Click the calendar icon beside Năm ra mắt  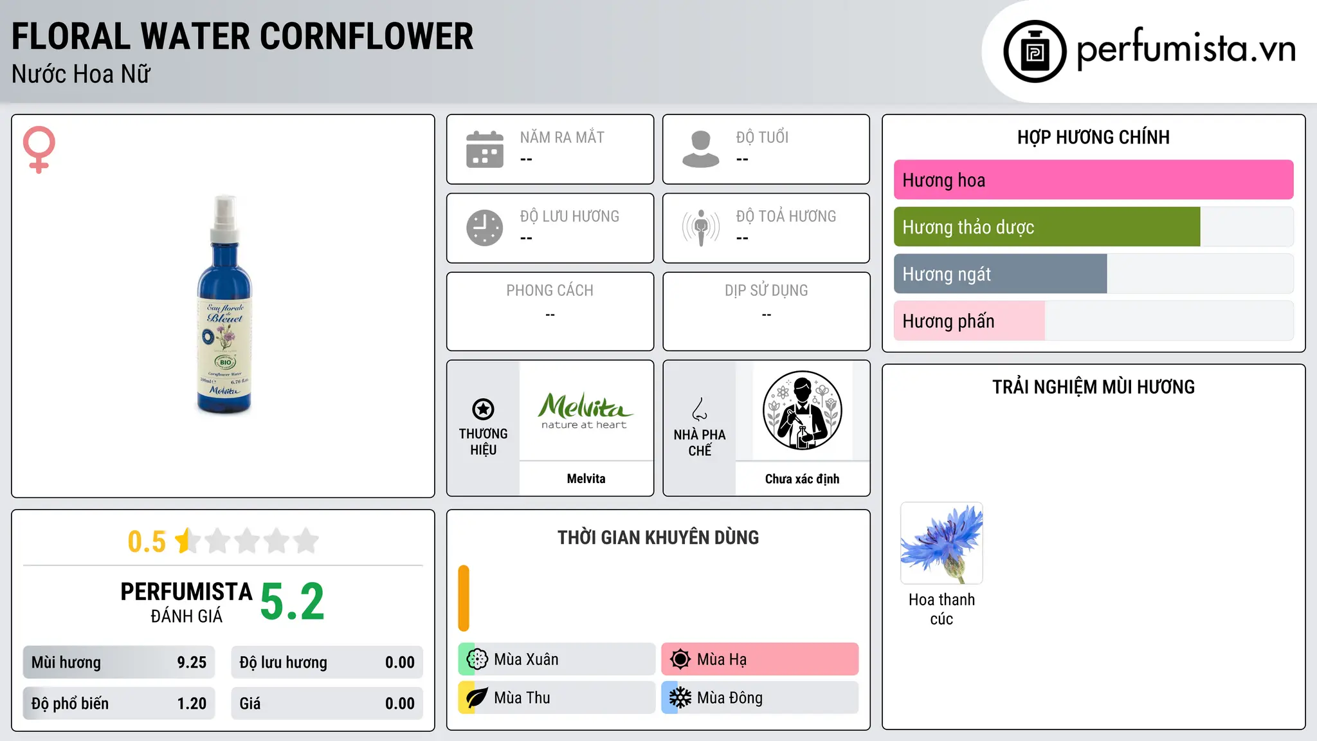tap(485, 149)
